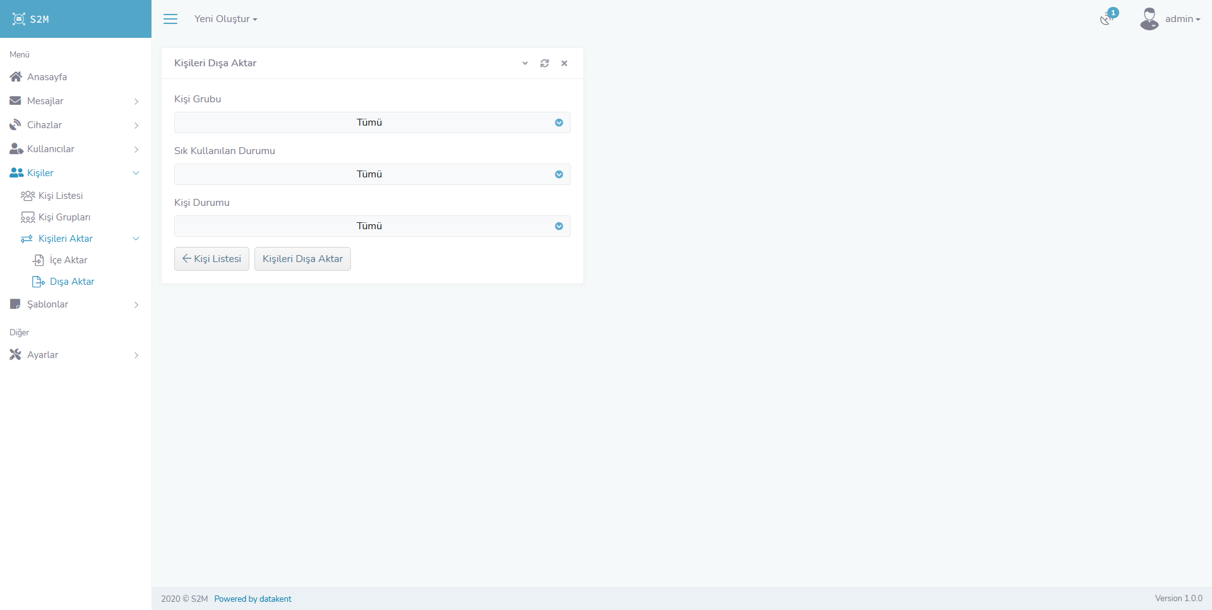This screenshot has width=1212, height=610.
Task: Click the hamburger menu toggle icon
Action: pyautogui.click(x=170, y=19)
